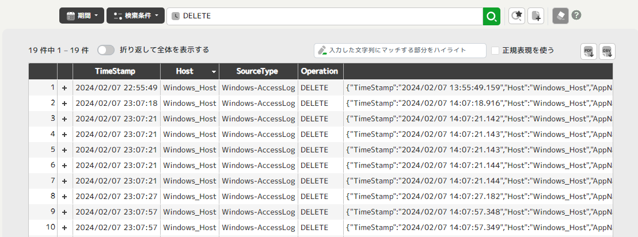Click the highlight text input field
Screen dimensions: 638x237
[x=400, y=51]
